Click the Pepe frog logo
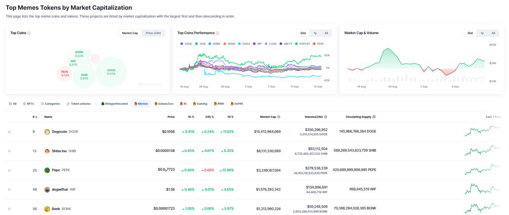This screenshot has width=509, height=215. (x=47, y=170)
